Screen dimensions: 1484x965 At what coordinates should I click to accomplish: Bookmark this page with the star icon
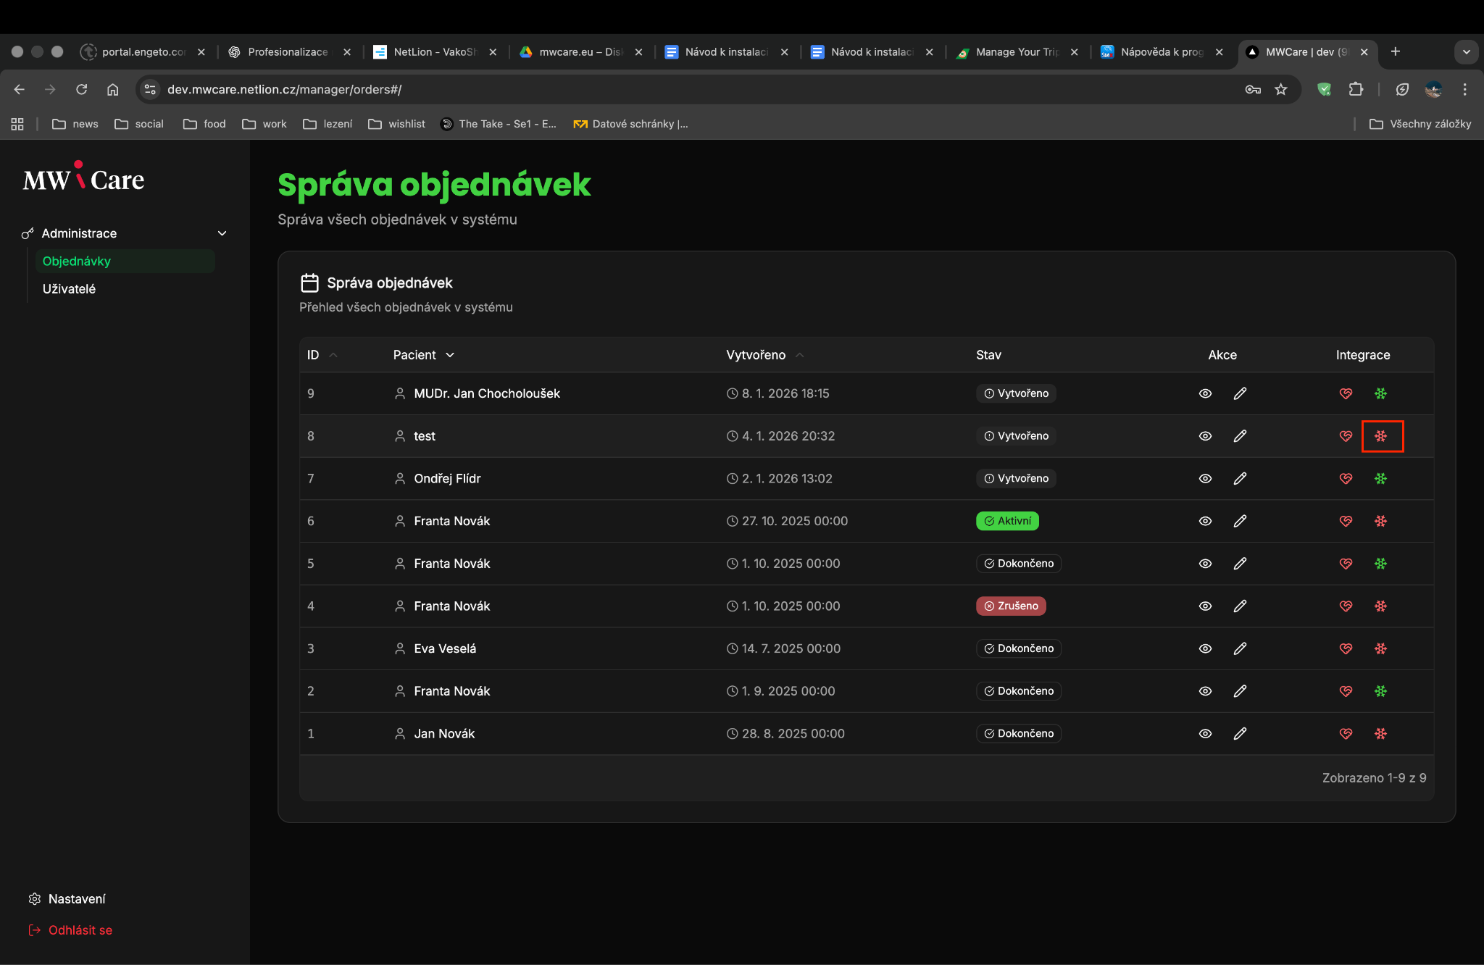click(1281, 89)
